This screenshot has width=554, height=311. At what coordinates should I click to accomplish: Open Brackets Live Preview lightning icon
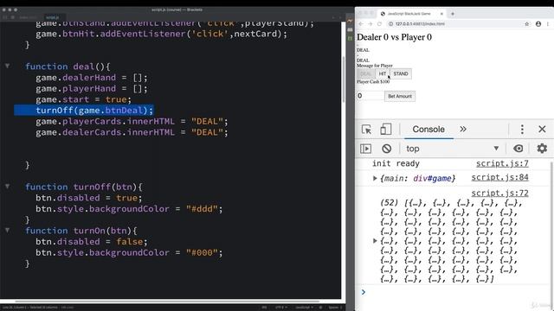click(x=350, y=21)
